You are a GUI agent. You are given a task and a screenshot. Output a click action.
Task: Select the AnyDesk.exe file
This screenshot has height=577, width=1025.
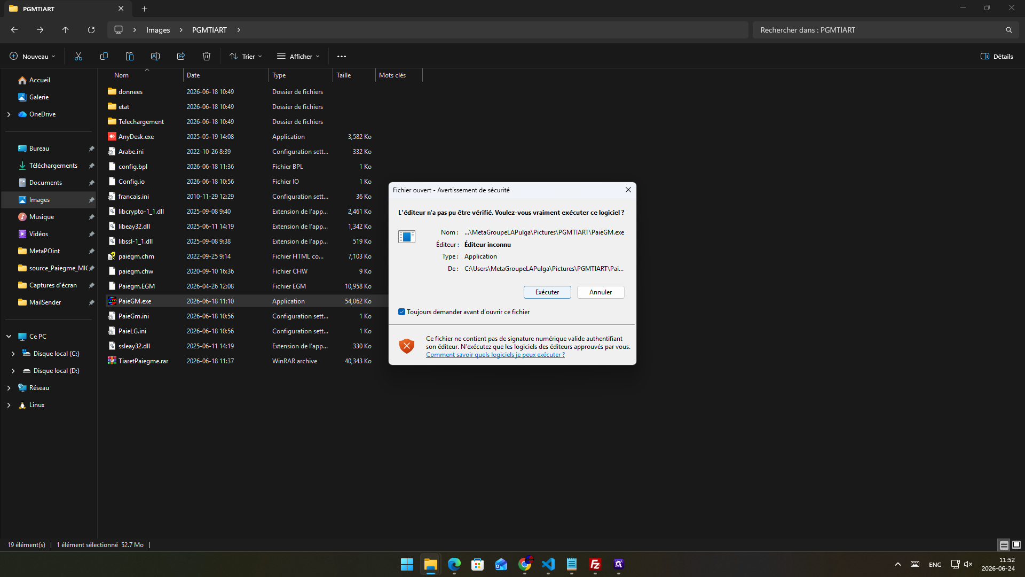point(136,137)
